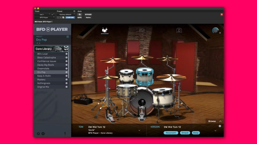Select the Dry Pop preset row

pyautogui.click(x=51, y=72)
